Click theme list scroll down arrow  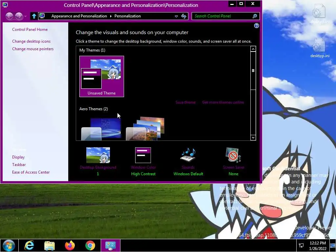tap(253, 137)
